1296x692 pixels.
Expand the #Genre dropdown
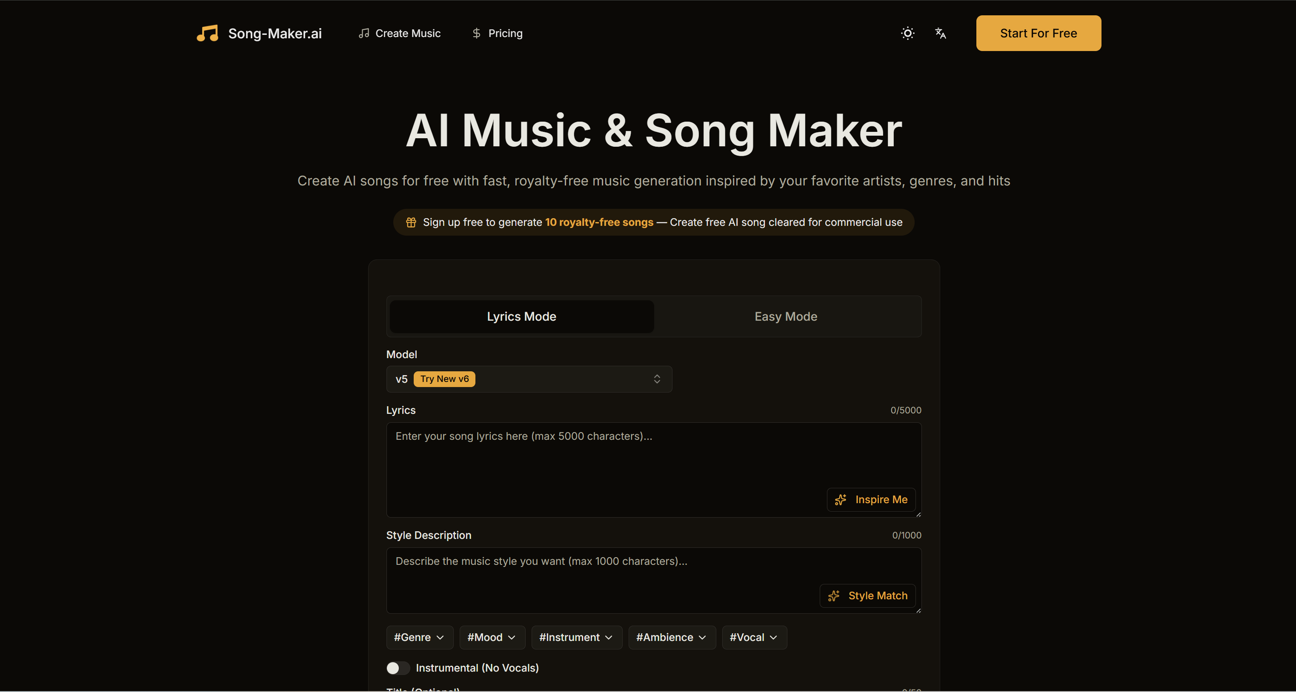tap(419, 637)
